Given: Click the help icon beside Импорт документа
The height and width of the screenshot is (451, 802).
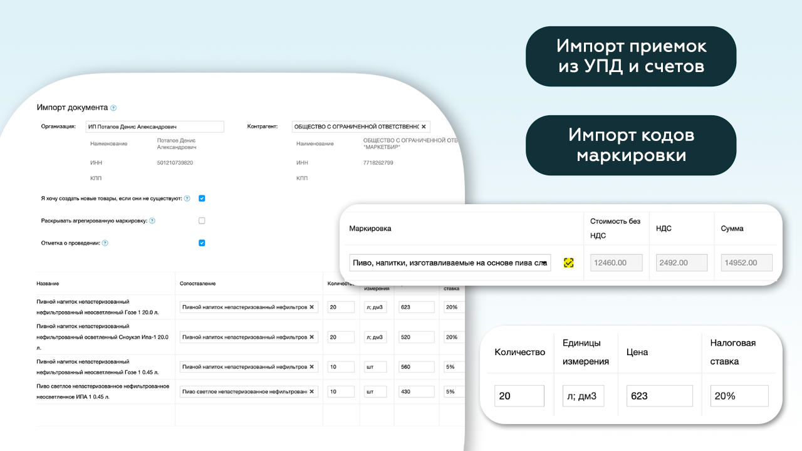Looking at the screenshot, I should click(x=113, y=108).
